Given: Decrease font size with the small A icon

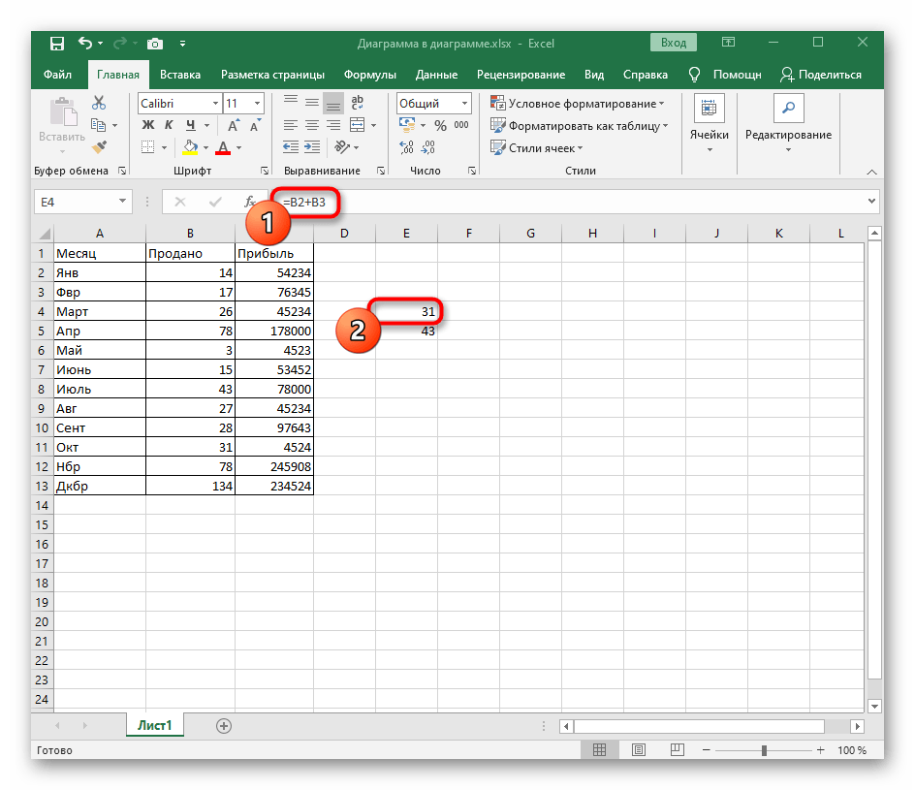Looking at the screenshot, I should coord(255,125).
